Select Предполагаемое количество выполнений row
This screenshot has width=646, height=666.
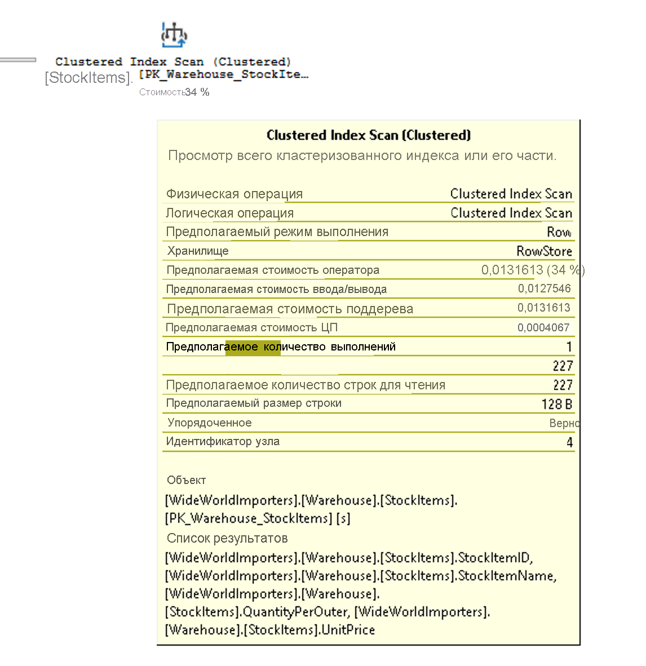369,347
